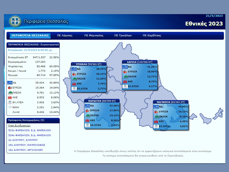Go to the ΠΕ Τρικάλων tab
This screenshot has width=229, height=172.
click(123, 36)
